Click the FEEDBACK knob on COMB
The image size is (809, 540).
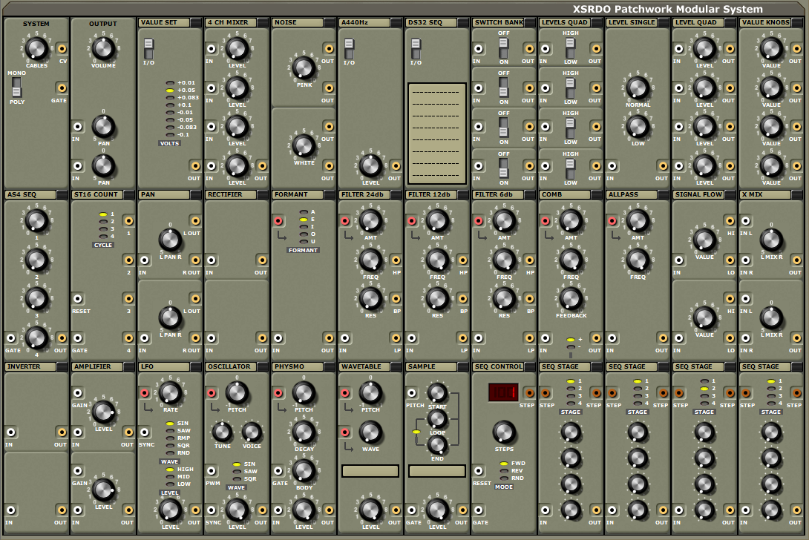coord(571,299)
